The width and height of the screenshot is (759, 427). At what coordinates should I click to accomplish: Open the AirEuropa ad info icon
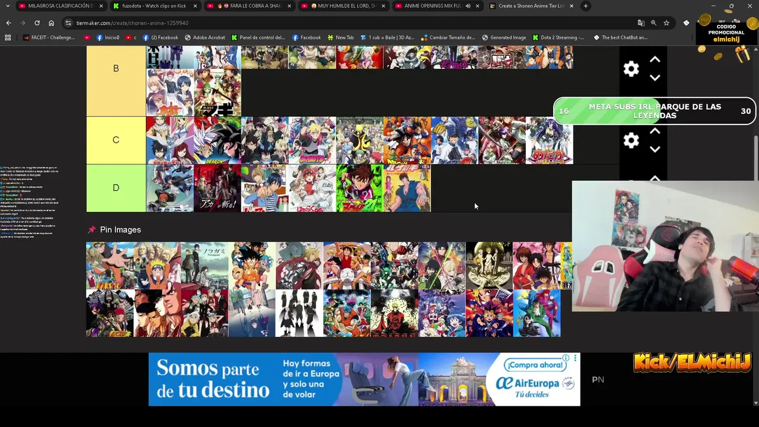[566, 358]
